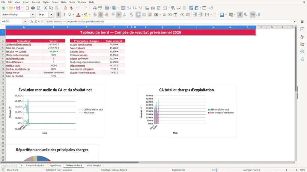Open Print Preview from toolbar

(39, 8)
